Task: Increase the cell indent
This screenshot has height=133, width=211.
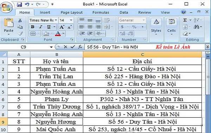Action: coord(90,34)
